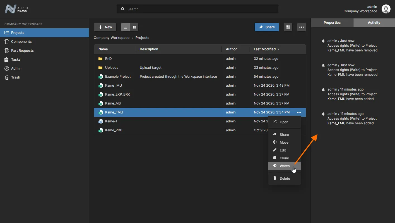395x223 pixels.
Task: Choose Clone from the context menu
Action: tap(284, 158)
